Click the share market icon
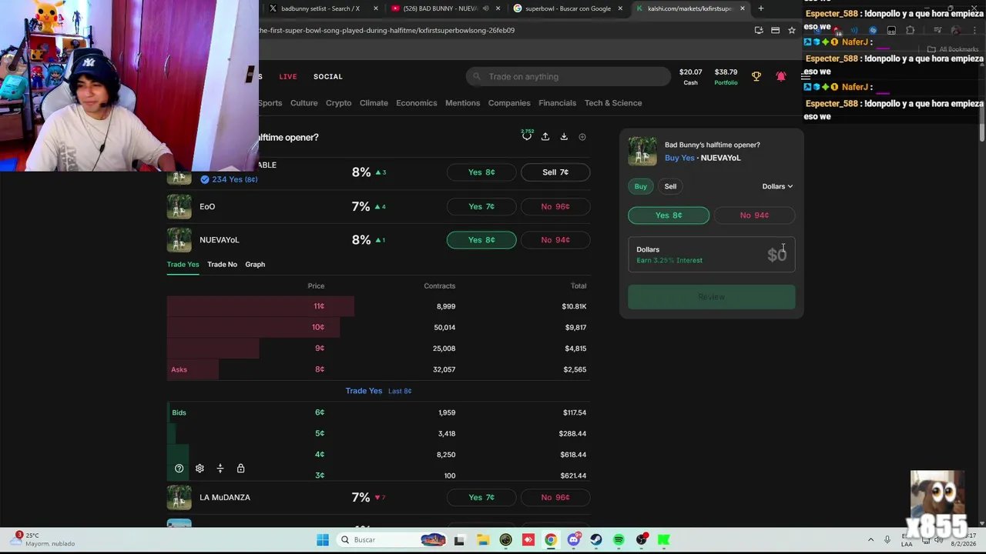 coord(545,137)
